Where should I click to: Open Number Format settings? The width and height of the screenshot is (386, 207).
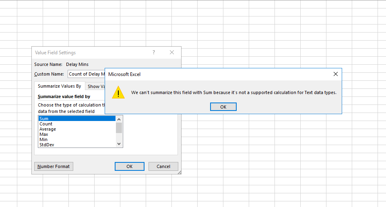(x=54, y=166)
